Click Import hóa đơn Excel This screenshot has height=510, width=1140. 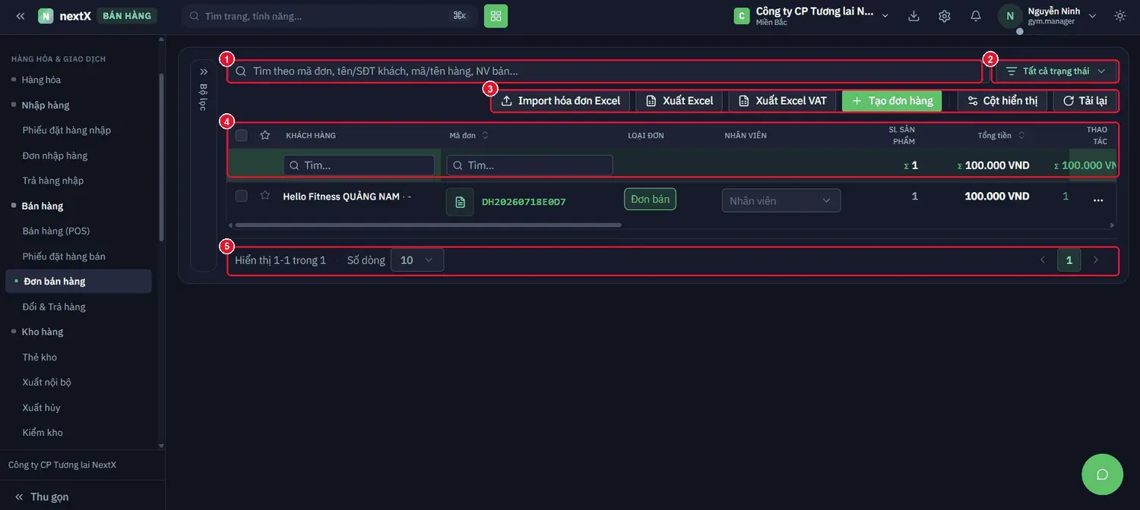click(x=561, y=101)
